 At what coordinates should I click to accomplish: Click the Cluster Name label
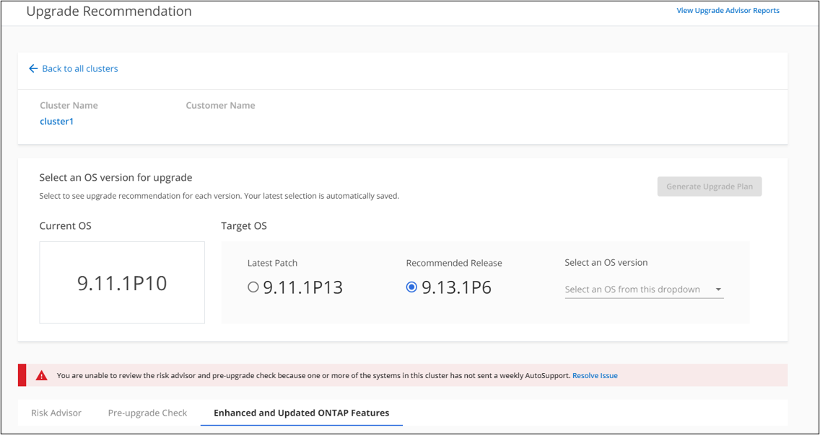(x=69, y=105)
